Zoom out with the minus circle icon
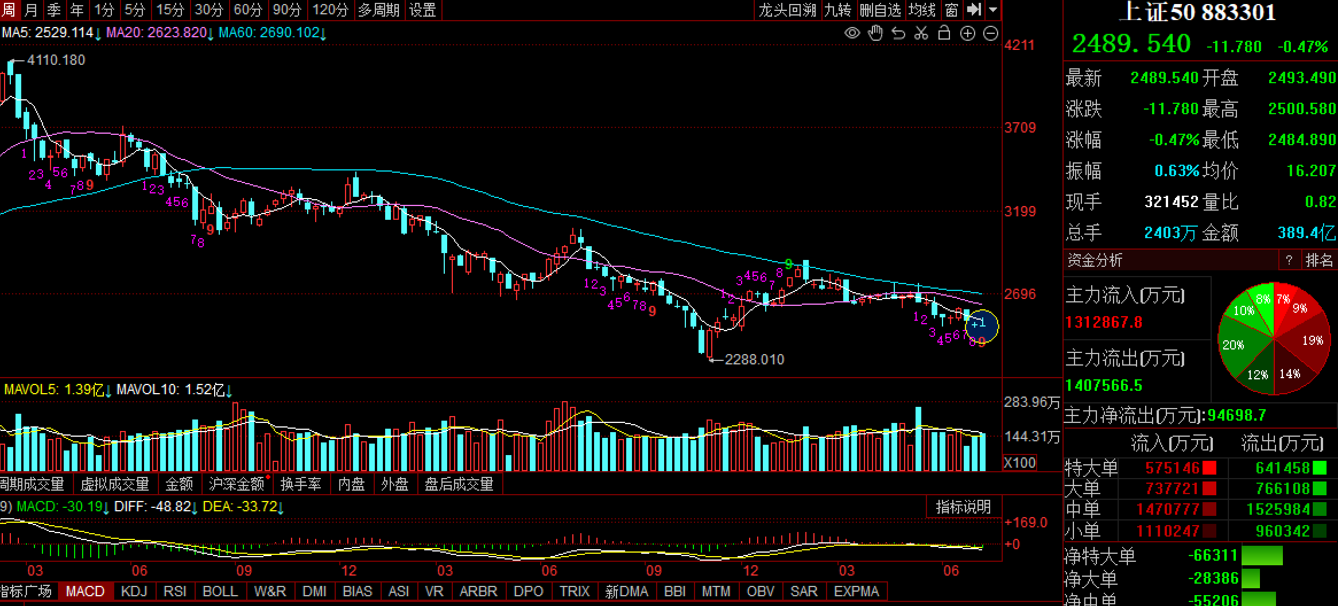This screenshot has width=1338, height=606. (x=991, y=33)
